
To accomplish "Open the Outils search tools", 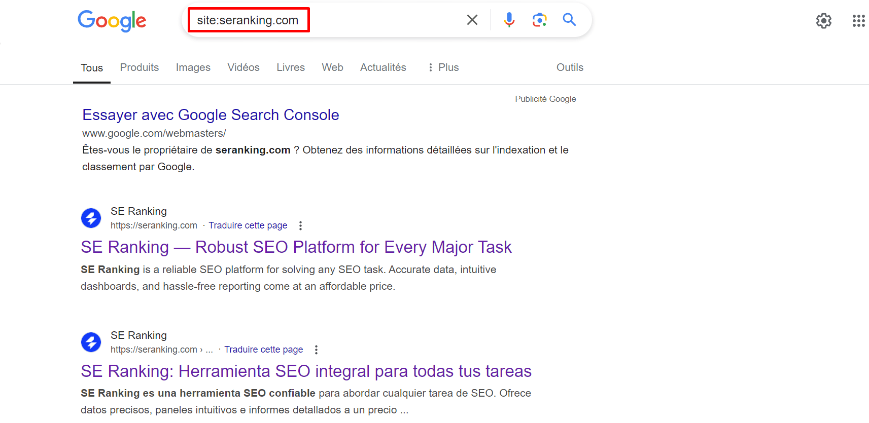I will coord(570,67).
